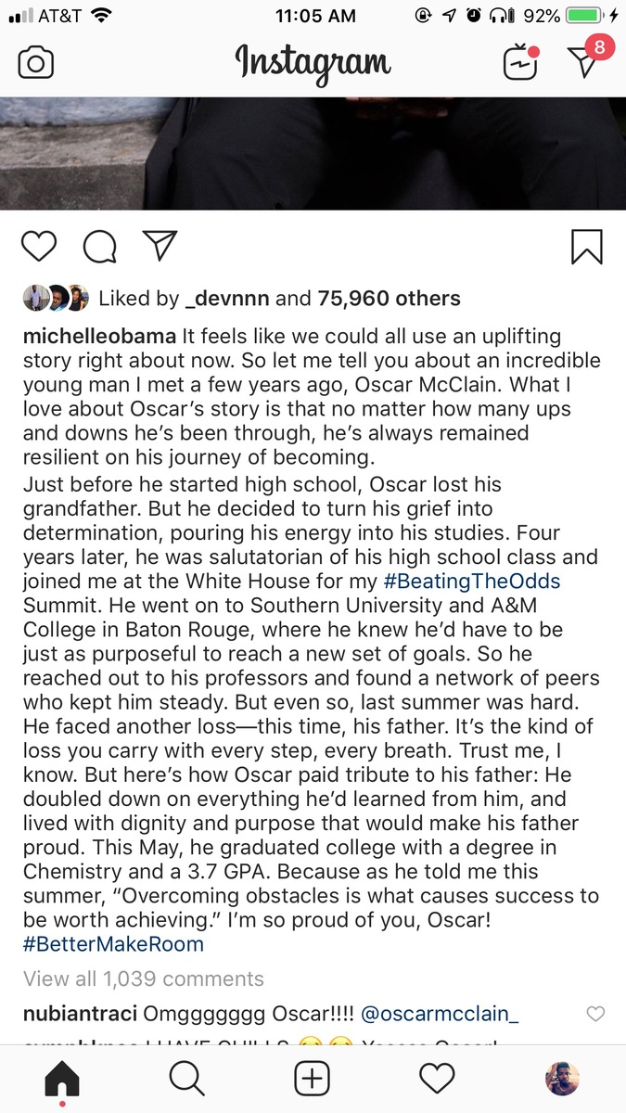Open michelleobama profile from caption
This screenshot has width=626, height=1113.
tap(98, 336)
